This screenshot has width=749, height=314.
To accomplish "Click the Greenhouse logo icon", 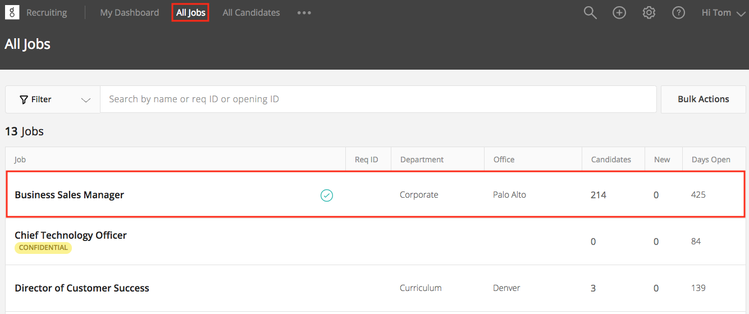I will [x=12, y=12].
